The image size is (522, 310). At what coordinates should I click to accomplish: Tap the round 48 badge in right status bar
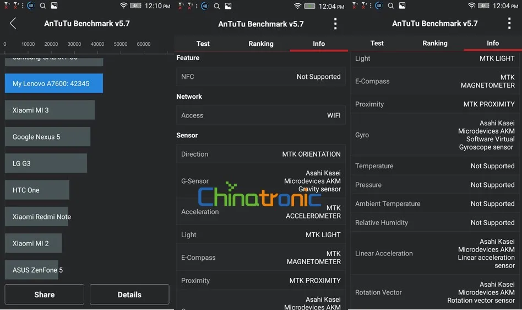[x=379, y=6]
